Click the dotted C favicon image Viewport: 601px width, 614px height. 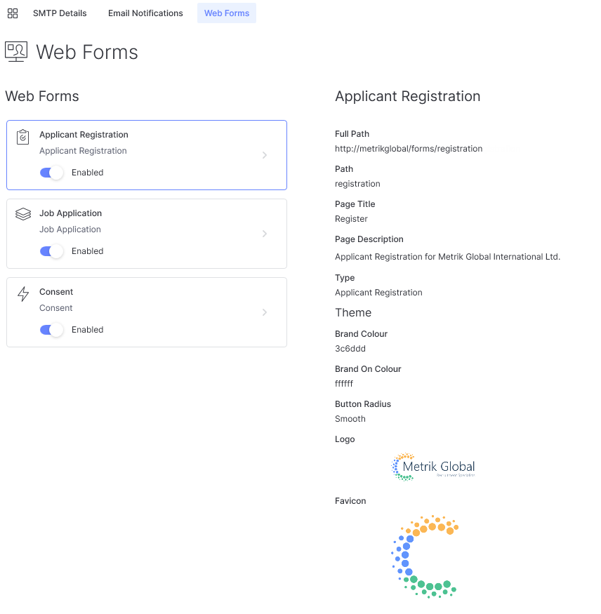424,556
